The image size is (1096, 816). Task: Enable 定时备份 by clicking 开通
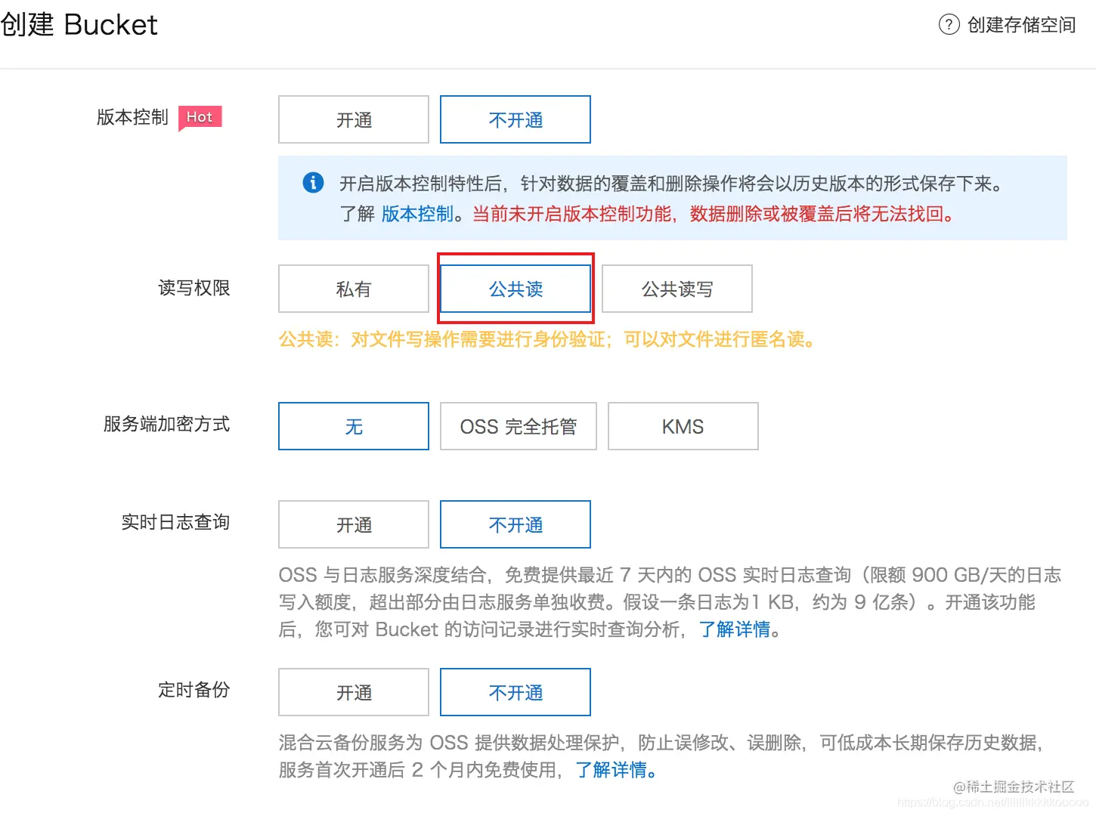352,692
